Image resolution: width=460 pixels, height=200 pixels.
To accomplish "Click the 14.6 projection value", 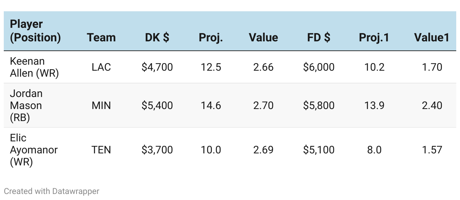I will (211, 106).
